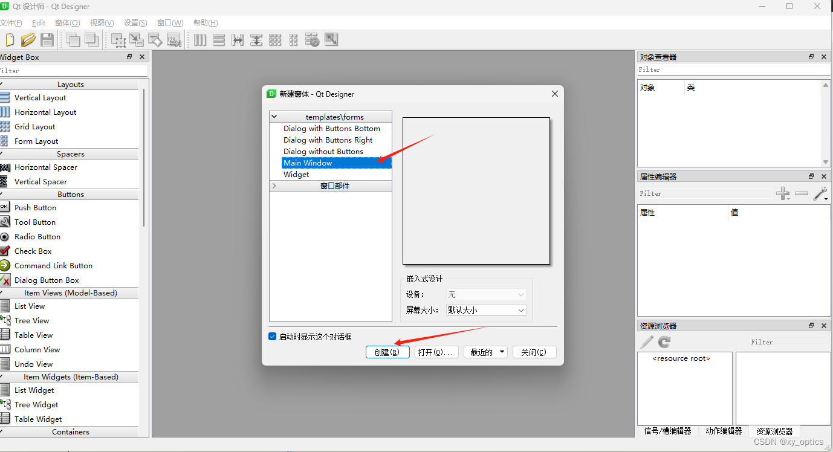Open the 文件(F) menu
The image size is (833, 452).
pyautogui.click(x=10, y=22)
